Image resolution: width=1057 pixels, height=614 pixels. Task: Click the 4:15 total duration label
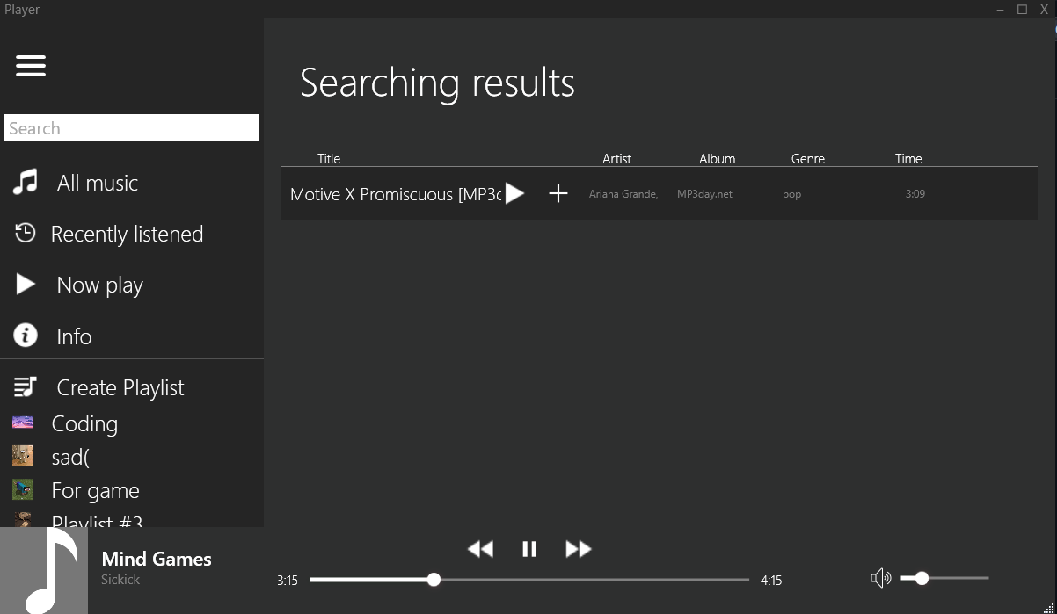click(x=771, y=581)
